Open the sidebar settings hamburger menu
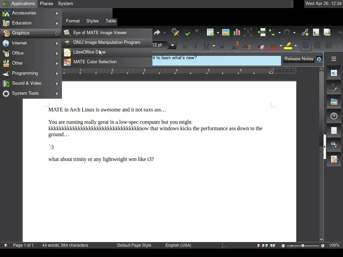 coord(334,59)
